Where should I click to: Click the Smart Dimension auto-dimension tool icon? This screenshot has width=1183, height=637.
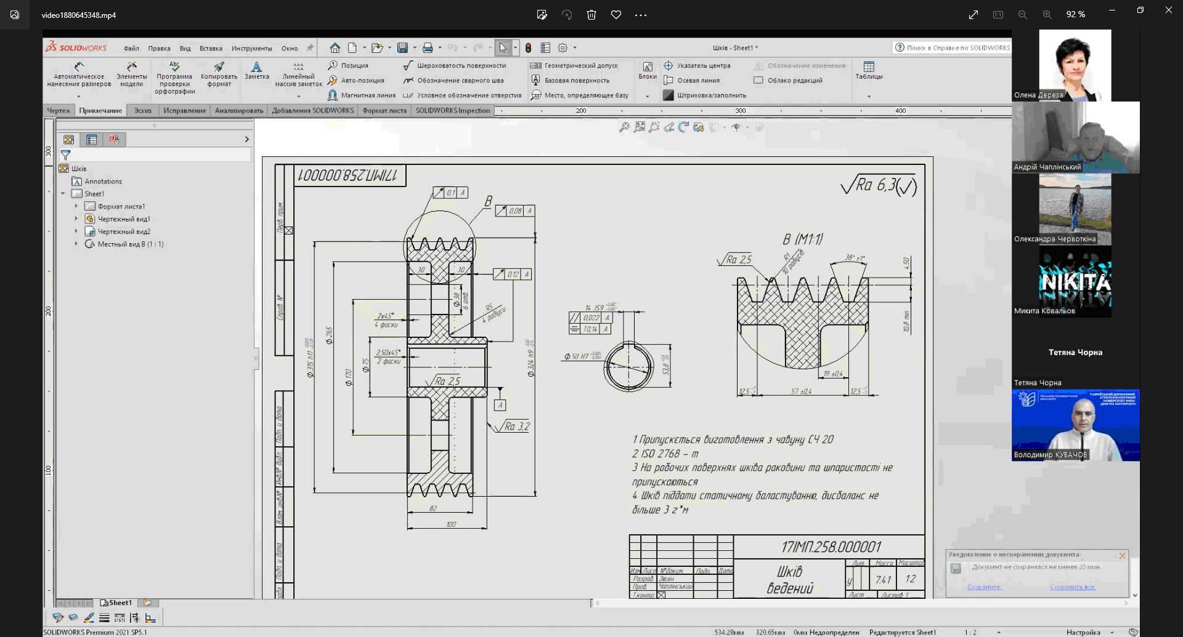[x=79, y=66]
